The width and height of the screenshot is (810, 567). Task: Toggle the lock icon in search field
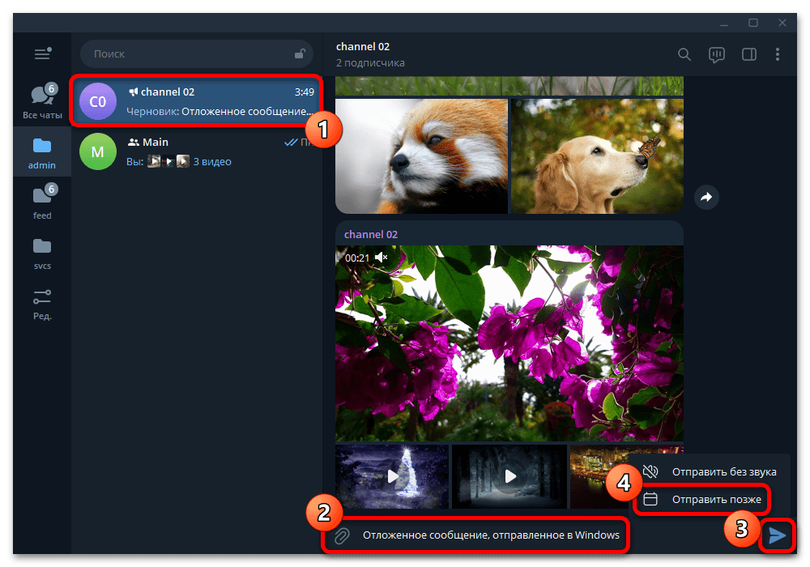click(x=300, y=53)
